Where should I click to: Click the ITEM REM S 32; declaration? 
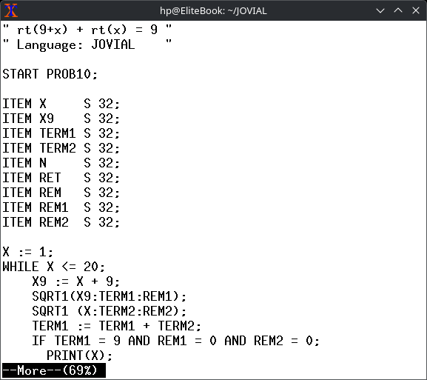[x=61, y=193]
